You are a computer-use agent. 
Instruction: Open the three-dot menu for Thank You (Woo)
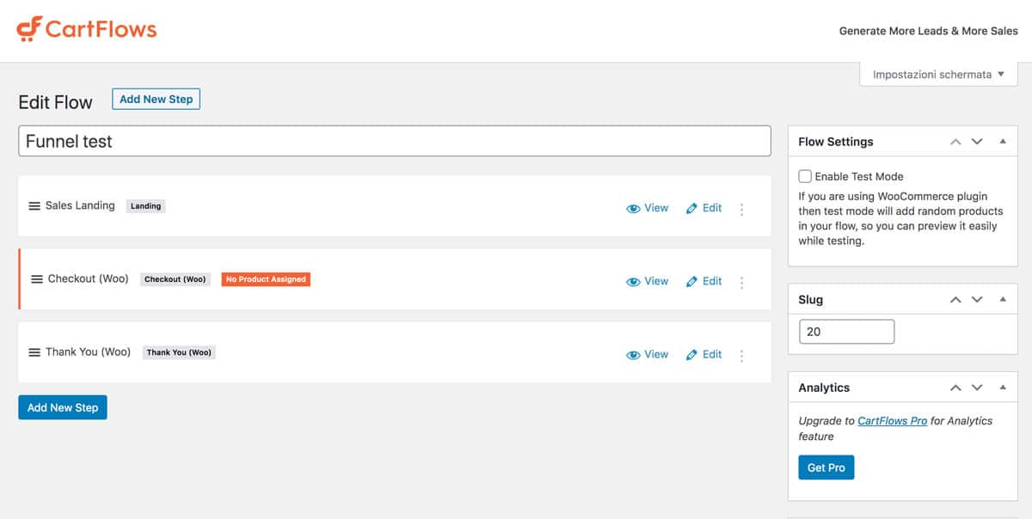(x=741, y=355)
